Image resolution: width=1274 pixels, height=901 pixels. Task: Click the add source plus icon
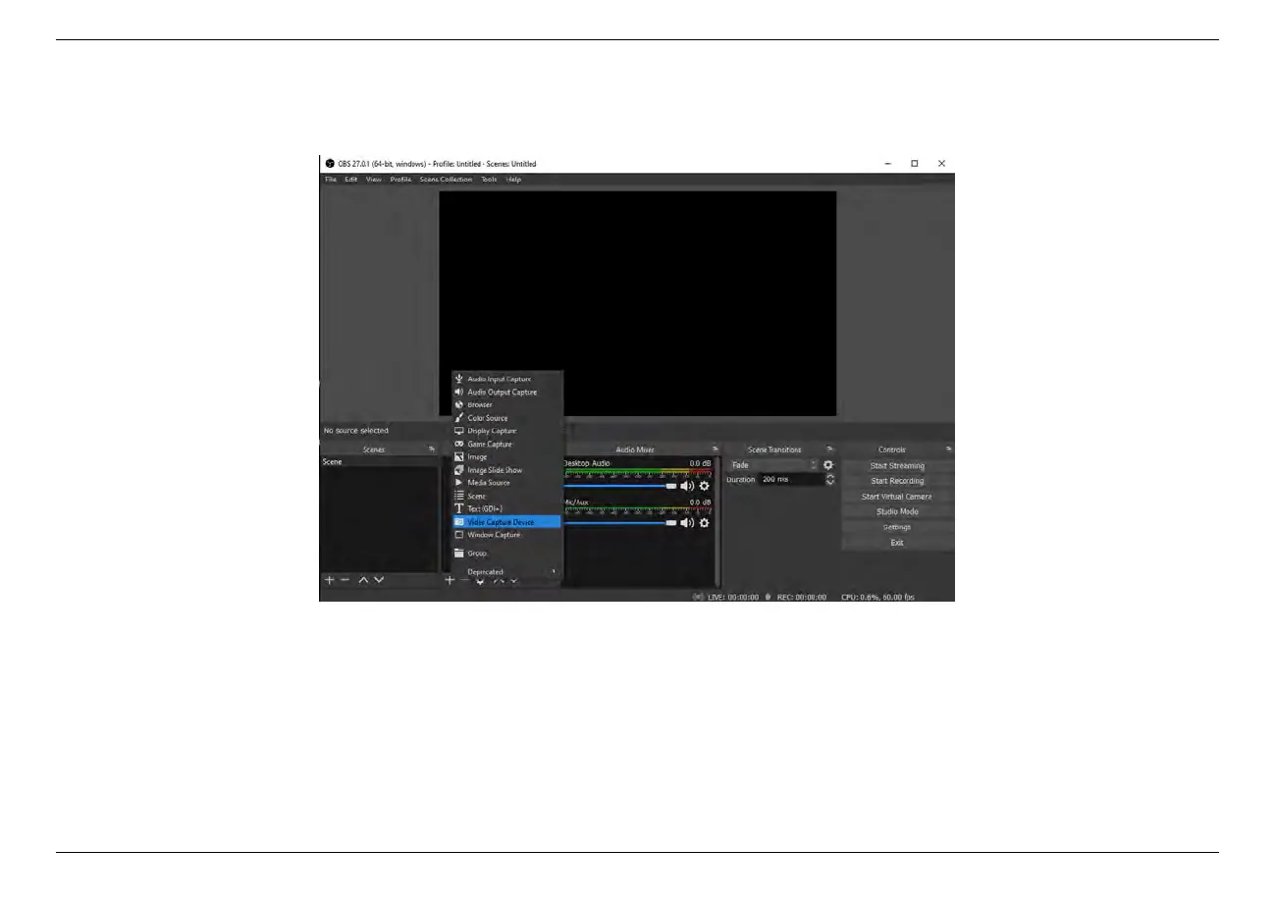tap(450, 580)
